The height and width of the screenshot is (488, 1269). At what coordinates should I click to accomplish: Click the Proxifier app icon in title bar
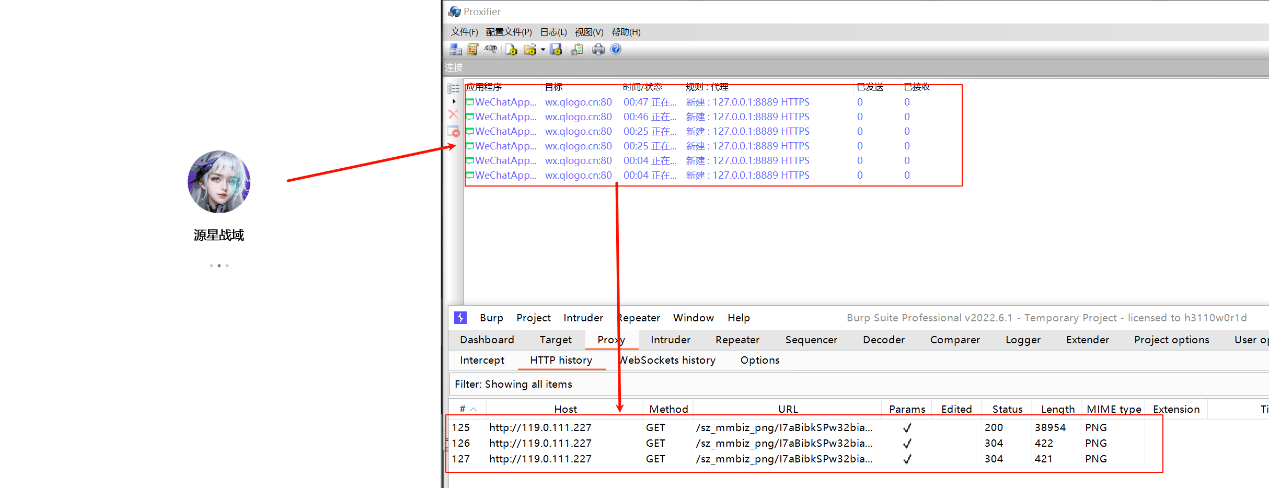pos(455,11)
